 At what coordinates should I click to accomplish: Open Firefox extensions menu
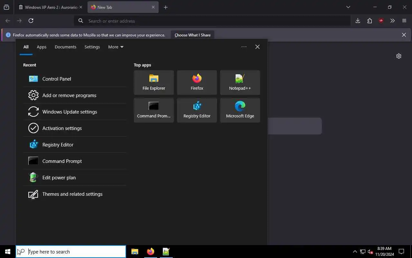[370, 21]
